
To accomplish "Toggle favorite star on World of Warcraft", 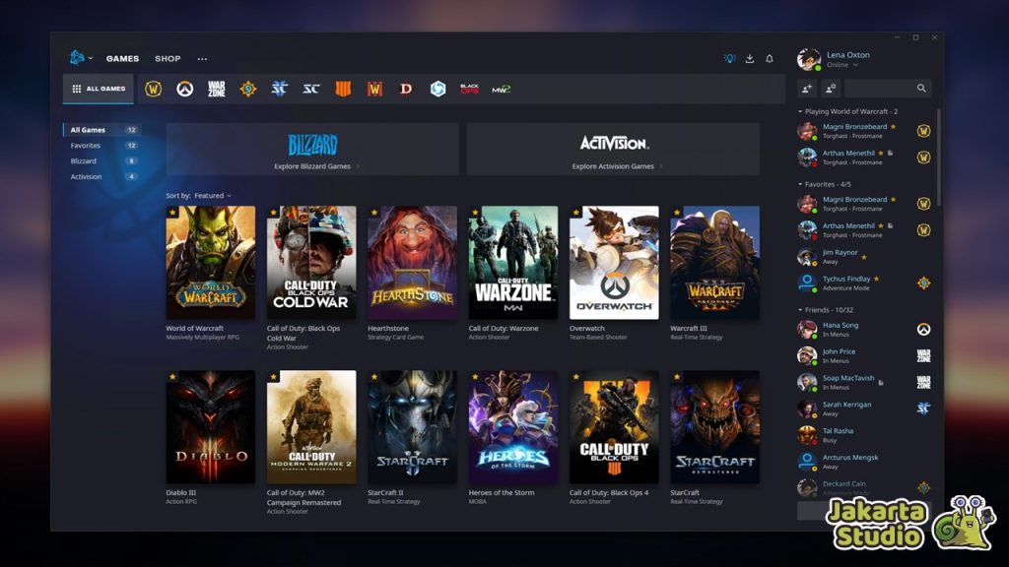I will click(172, 213).
